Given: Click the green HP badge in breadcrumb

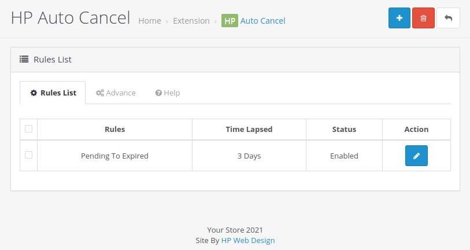Looking at the screenshot, I should (x=230, y=21).
